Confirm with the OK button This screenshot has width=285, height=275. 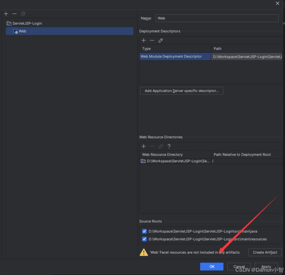[212, 266]
